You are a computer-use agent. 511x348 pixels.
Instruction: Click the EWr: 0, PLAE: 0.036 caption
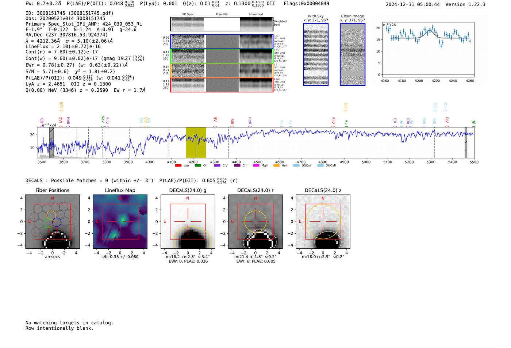[188, 261]
